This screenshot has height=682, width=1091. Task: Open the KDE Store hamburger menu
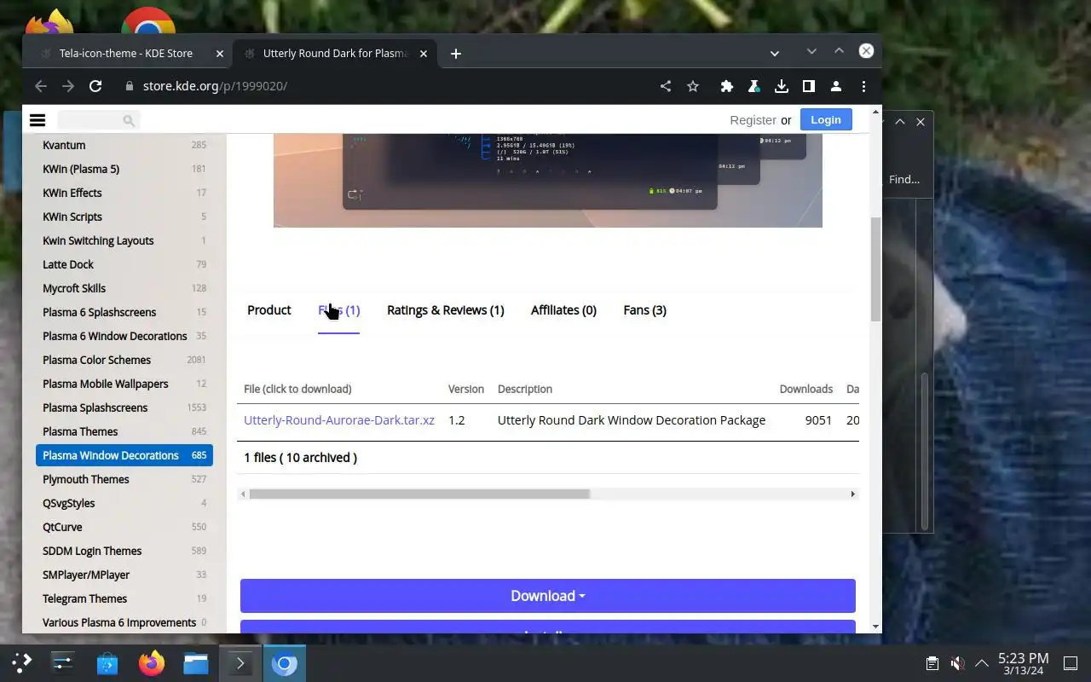point(38,120)
